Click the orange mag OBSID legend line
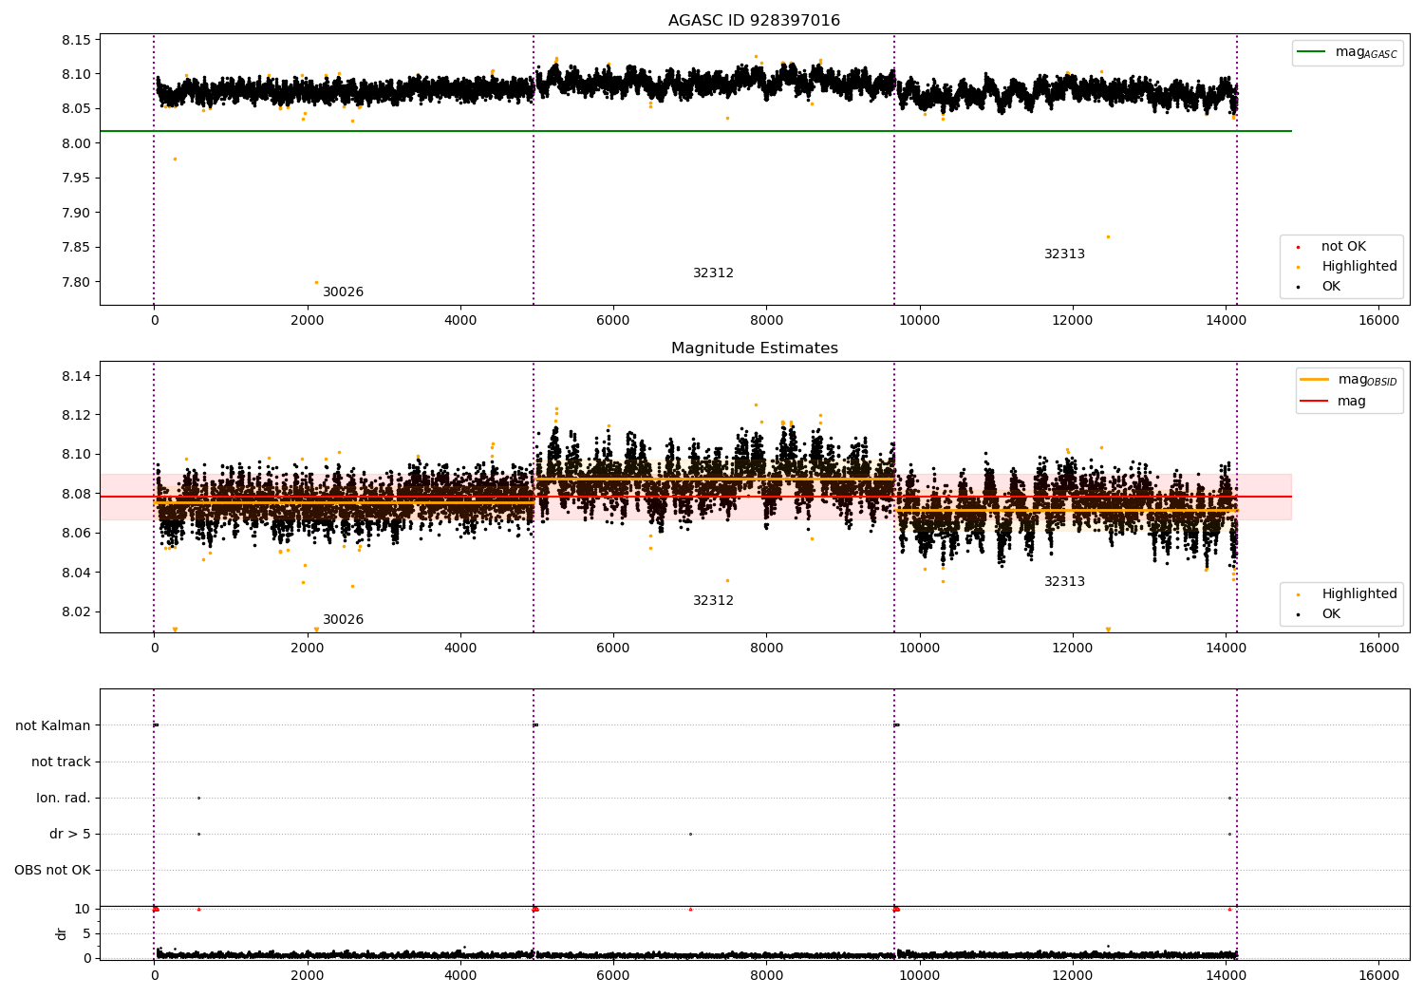This screenshot has width=1424, height=997. 1315,380
